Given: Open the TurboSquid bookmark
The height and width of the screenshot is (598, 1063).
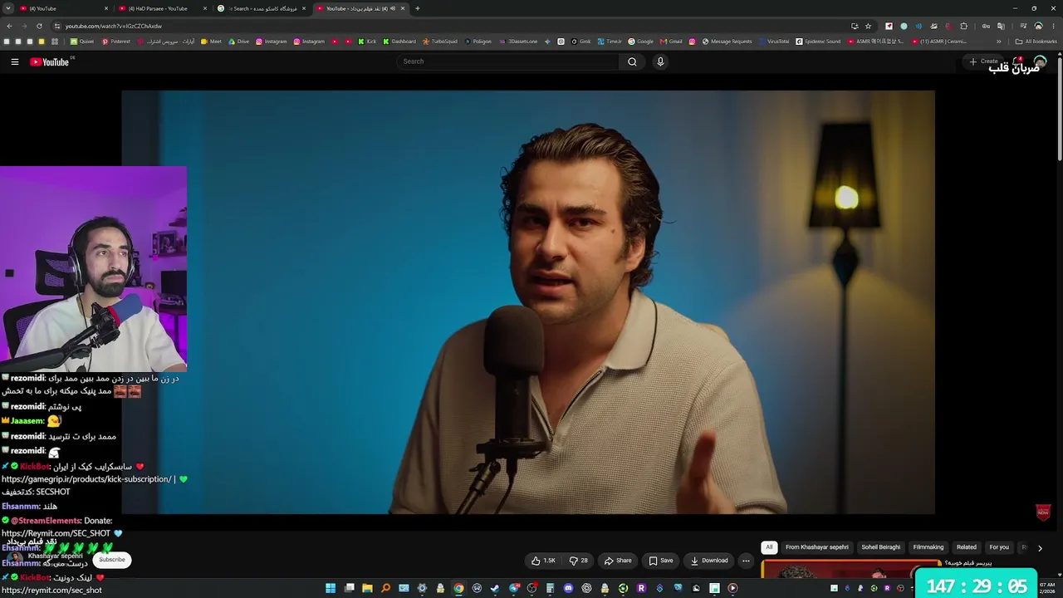Looking at the screenshot, I should 440,42.
